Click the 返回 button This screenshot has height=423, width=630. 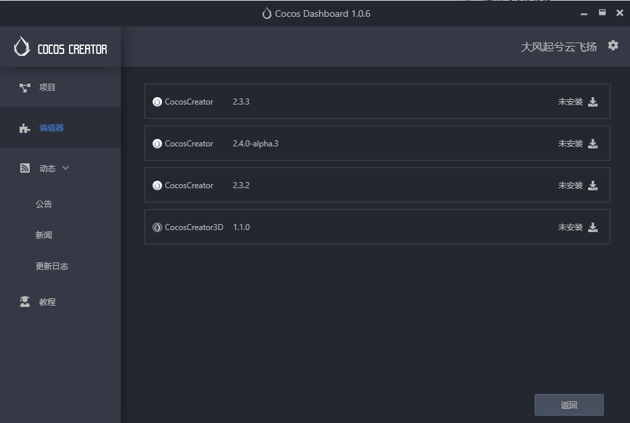569,405
